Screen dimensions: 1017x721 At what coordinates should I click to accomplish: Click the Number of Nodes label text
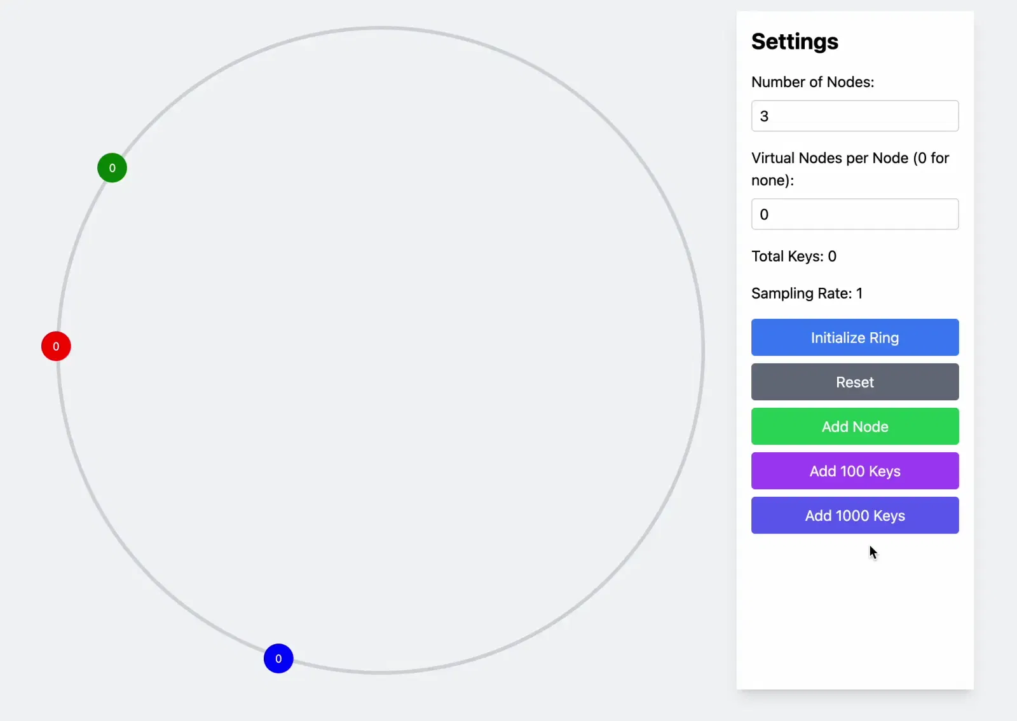coord(812,82)
